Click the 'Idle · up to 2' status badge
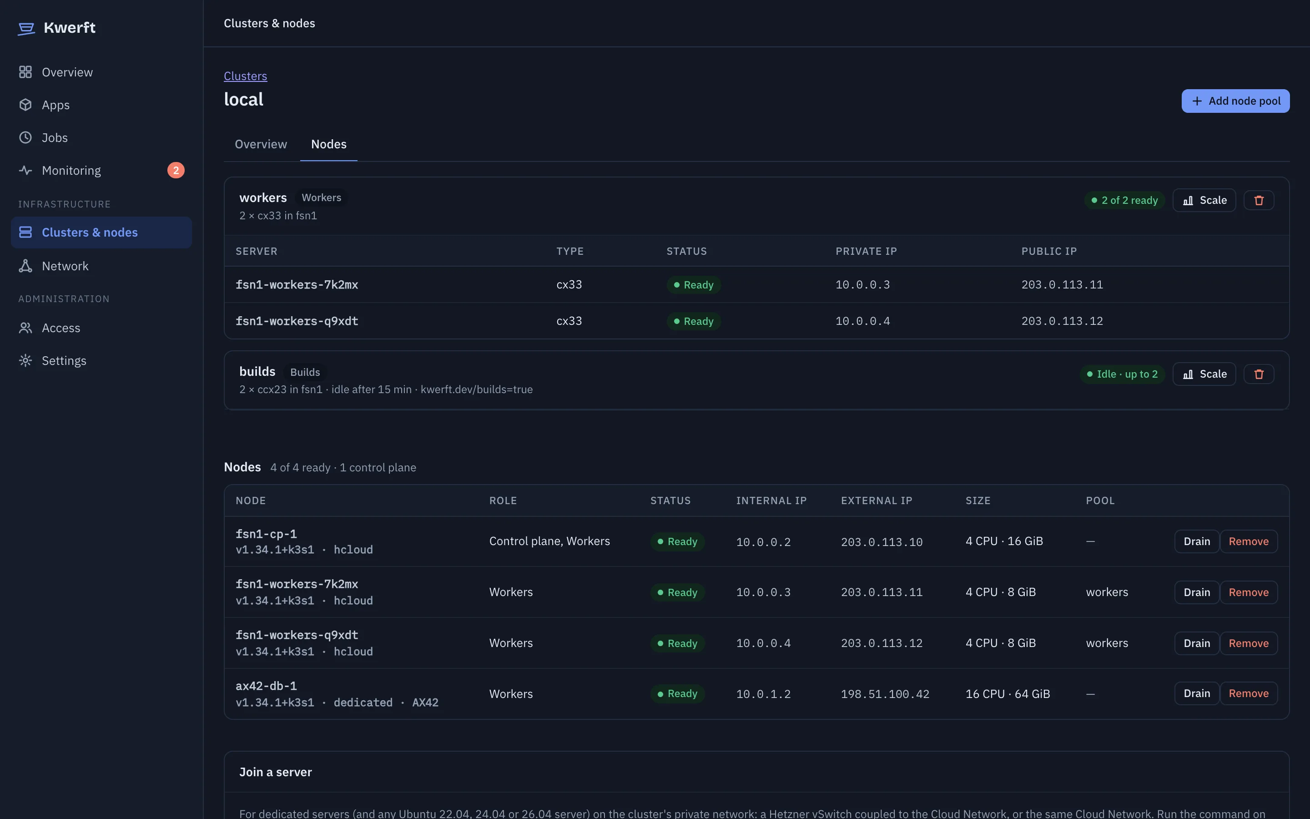Image resolution: width=1310 pixels, height=819 pixels. 1122,374
